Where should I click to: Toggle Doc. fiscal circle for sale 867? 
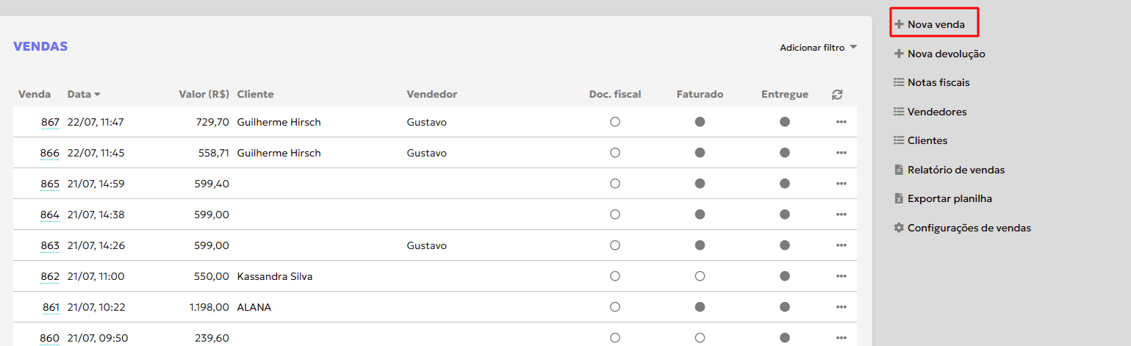coord(615,122)
